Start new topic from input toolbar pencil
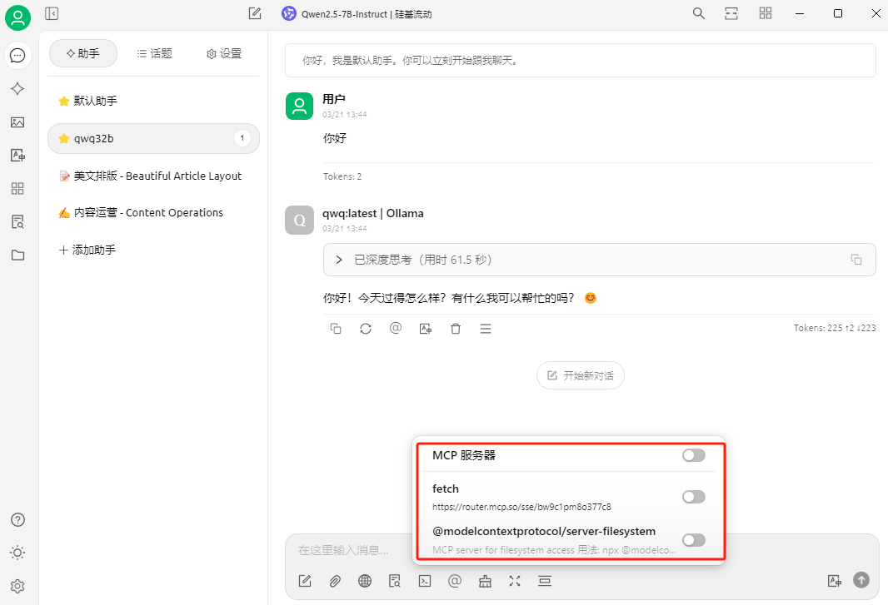Screen dimensions: 888x605 click(305, 581)
